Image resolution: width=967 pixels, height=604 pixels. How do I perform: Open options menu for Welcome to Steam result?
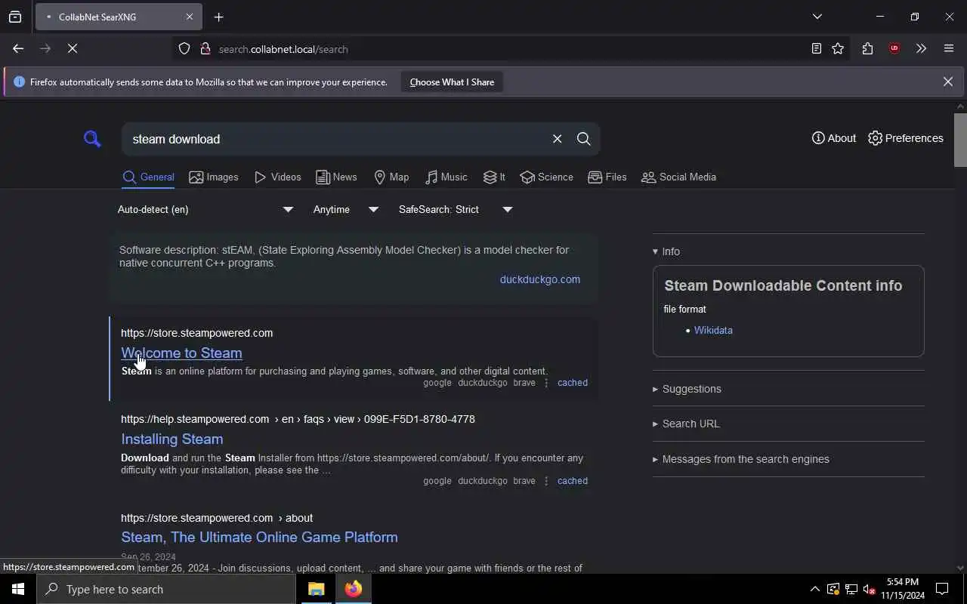(x=546, y=383)
